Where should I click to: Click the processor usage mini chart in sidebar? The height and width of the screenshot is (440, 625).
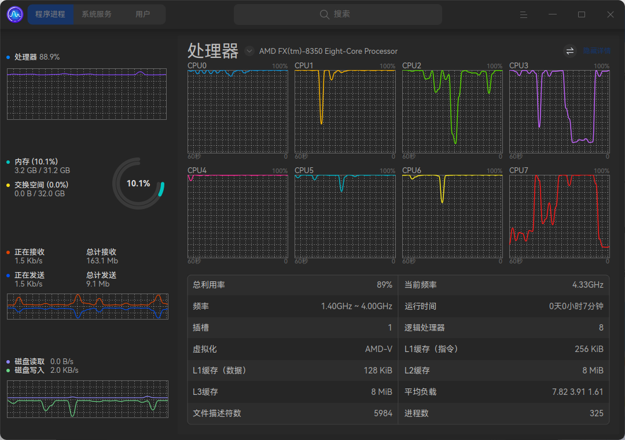tap(87, 94)
